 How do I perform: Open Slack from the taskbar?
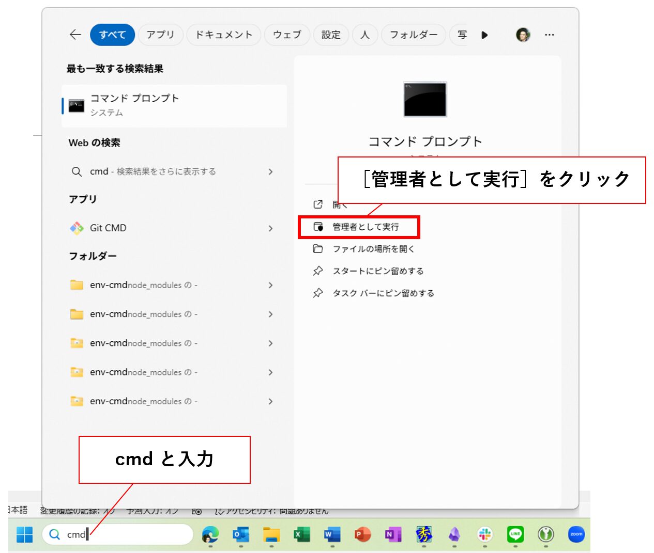(x=484, y=534)
